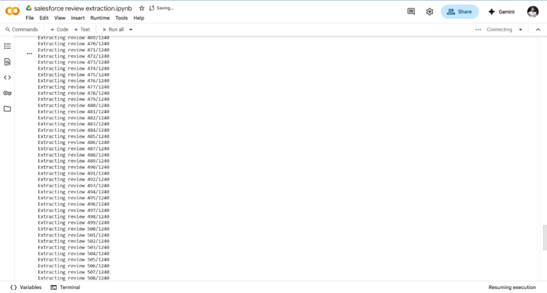Click the Gemini button
The height and width of the screenshot is (293, 547).
pyautogui.click(x=501, y=12)
